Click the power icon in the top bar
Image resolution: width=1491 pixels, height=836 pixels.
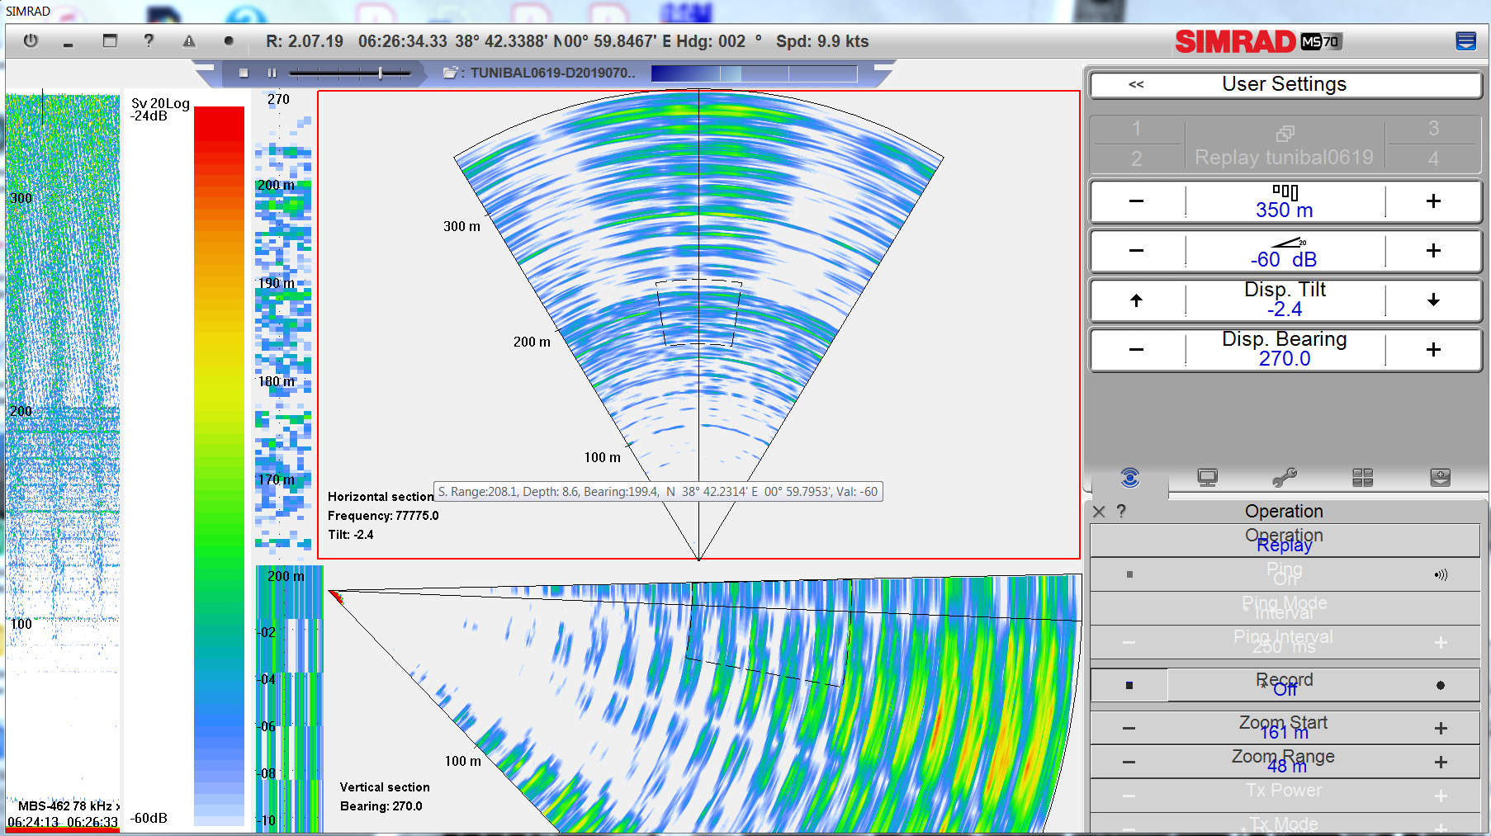31,40
